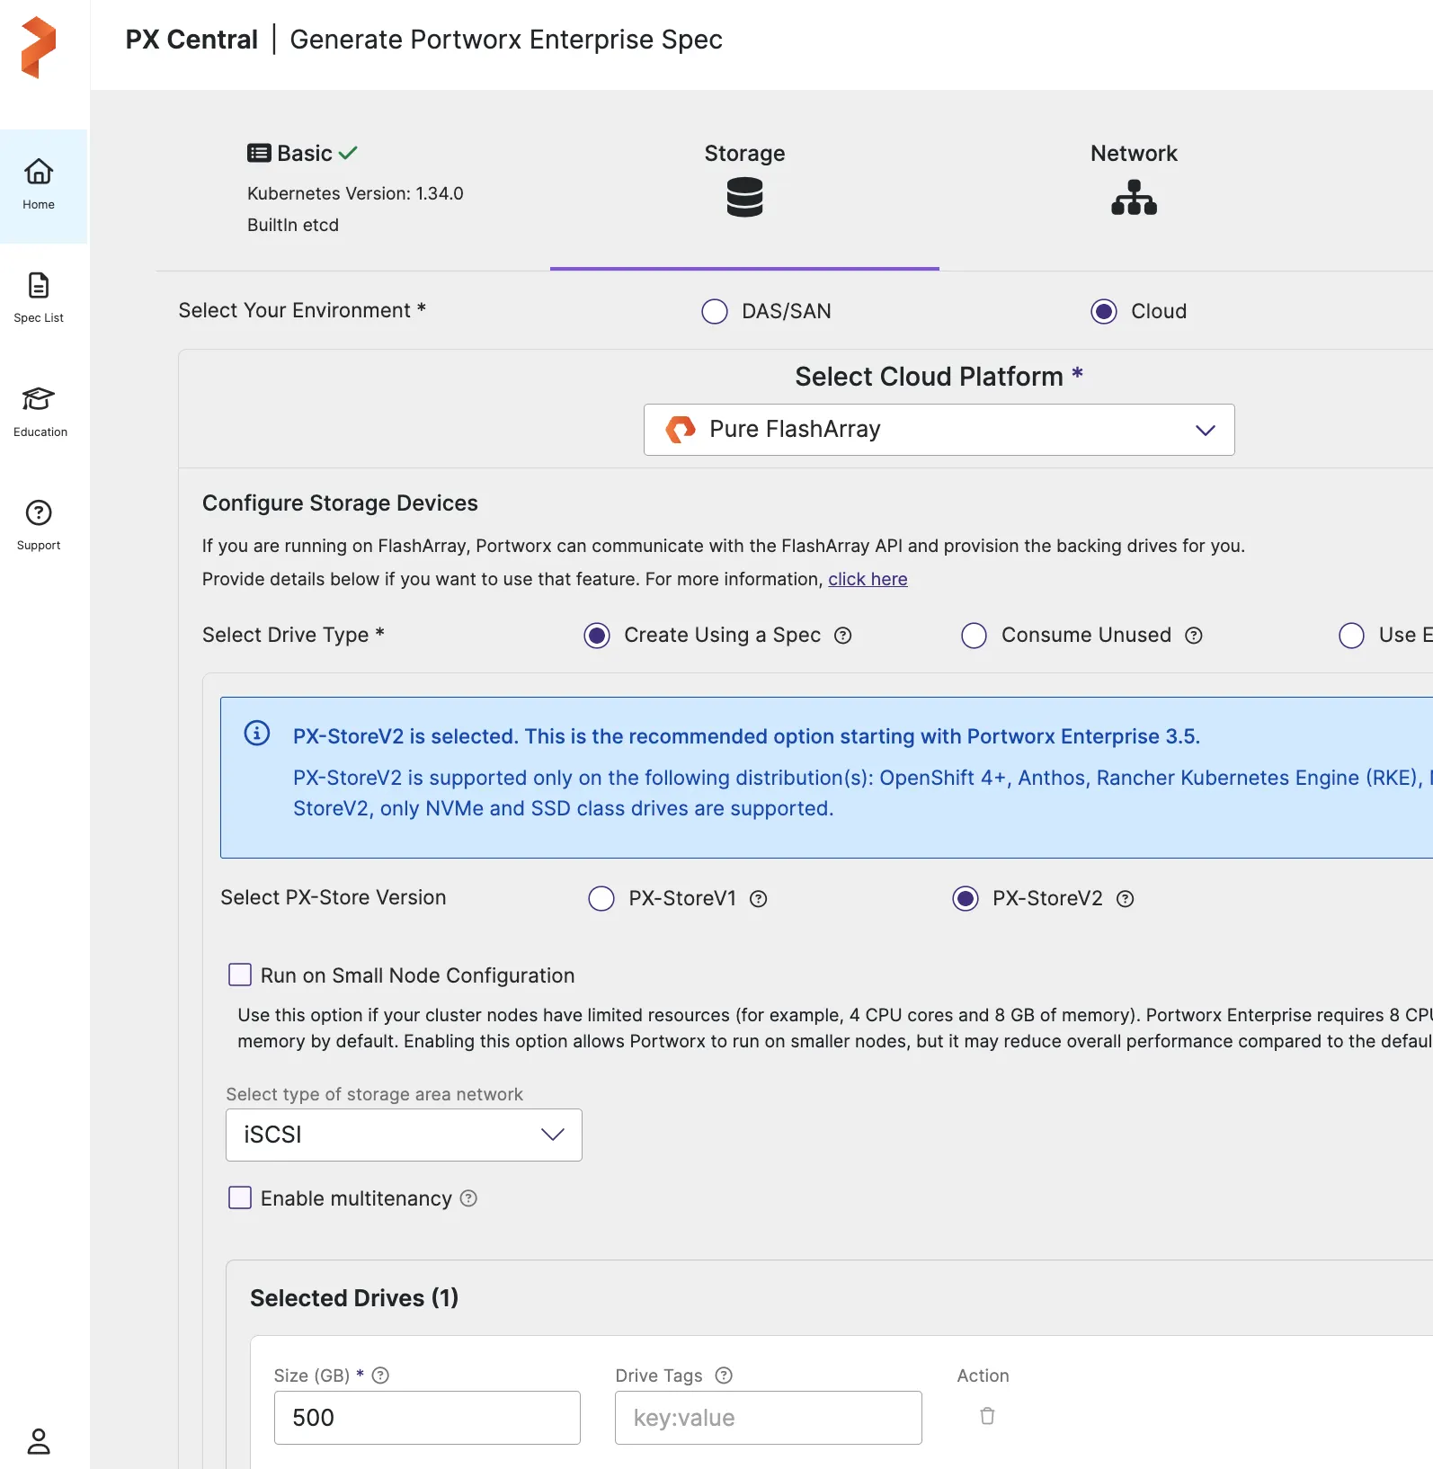The width and height of the screenshot is (1433, 1469).
Task: Click the Network topology icon
Action: click(x=1134, y=197)
